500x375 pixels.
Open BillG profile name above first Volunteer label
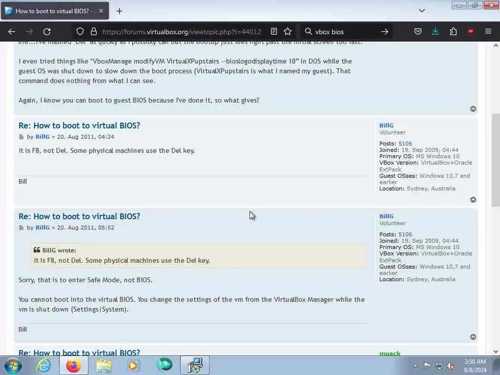pos(386,125)
